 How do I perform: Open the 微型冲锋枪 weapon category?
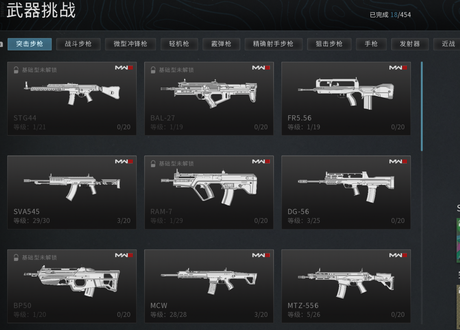[x=131, y=44]
